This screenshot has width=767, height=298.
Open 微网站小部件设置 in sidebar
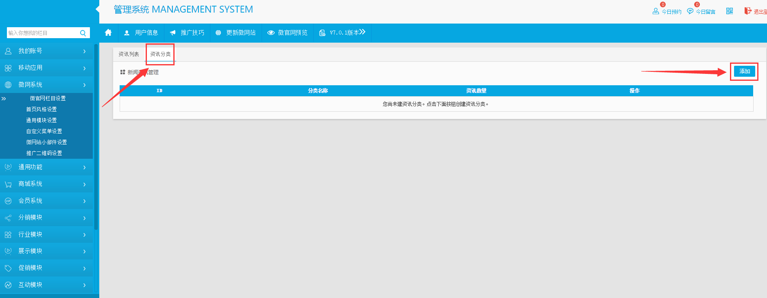[x=46, y=142]
